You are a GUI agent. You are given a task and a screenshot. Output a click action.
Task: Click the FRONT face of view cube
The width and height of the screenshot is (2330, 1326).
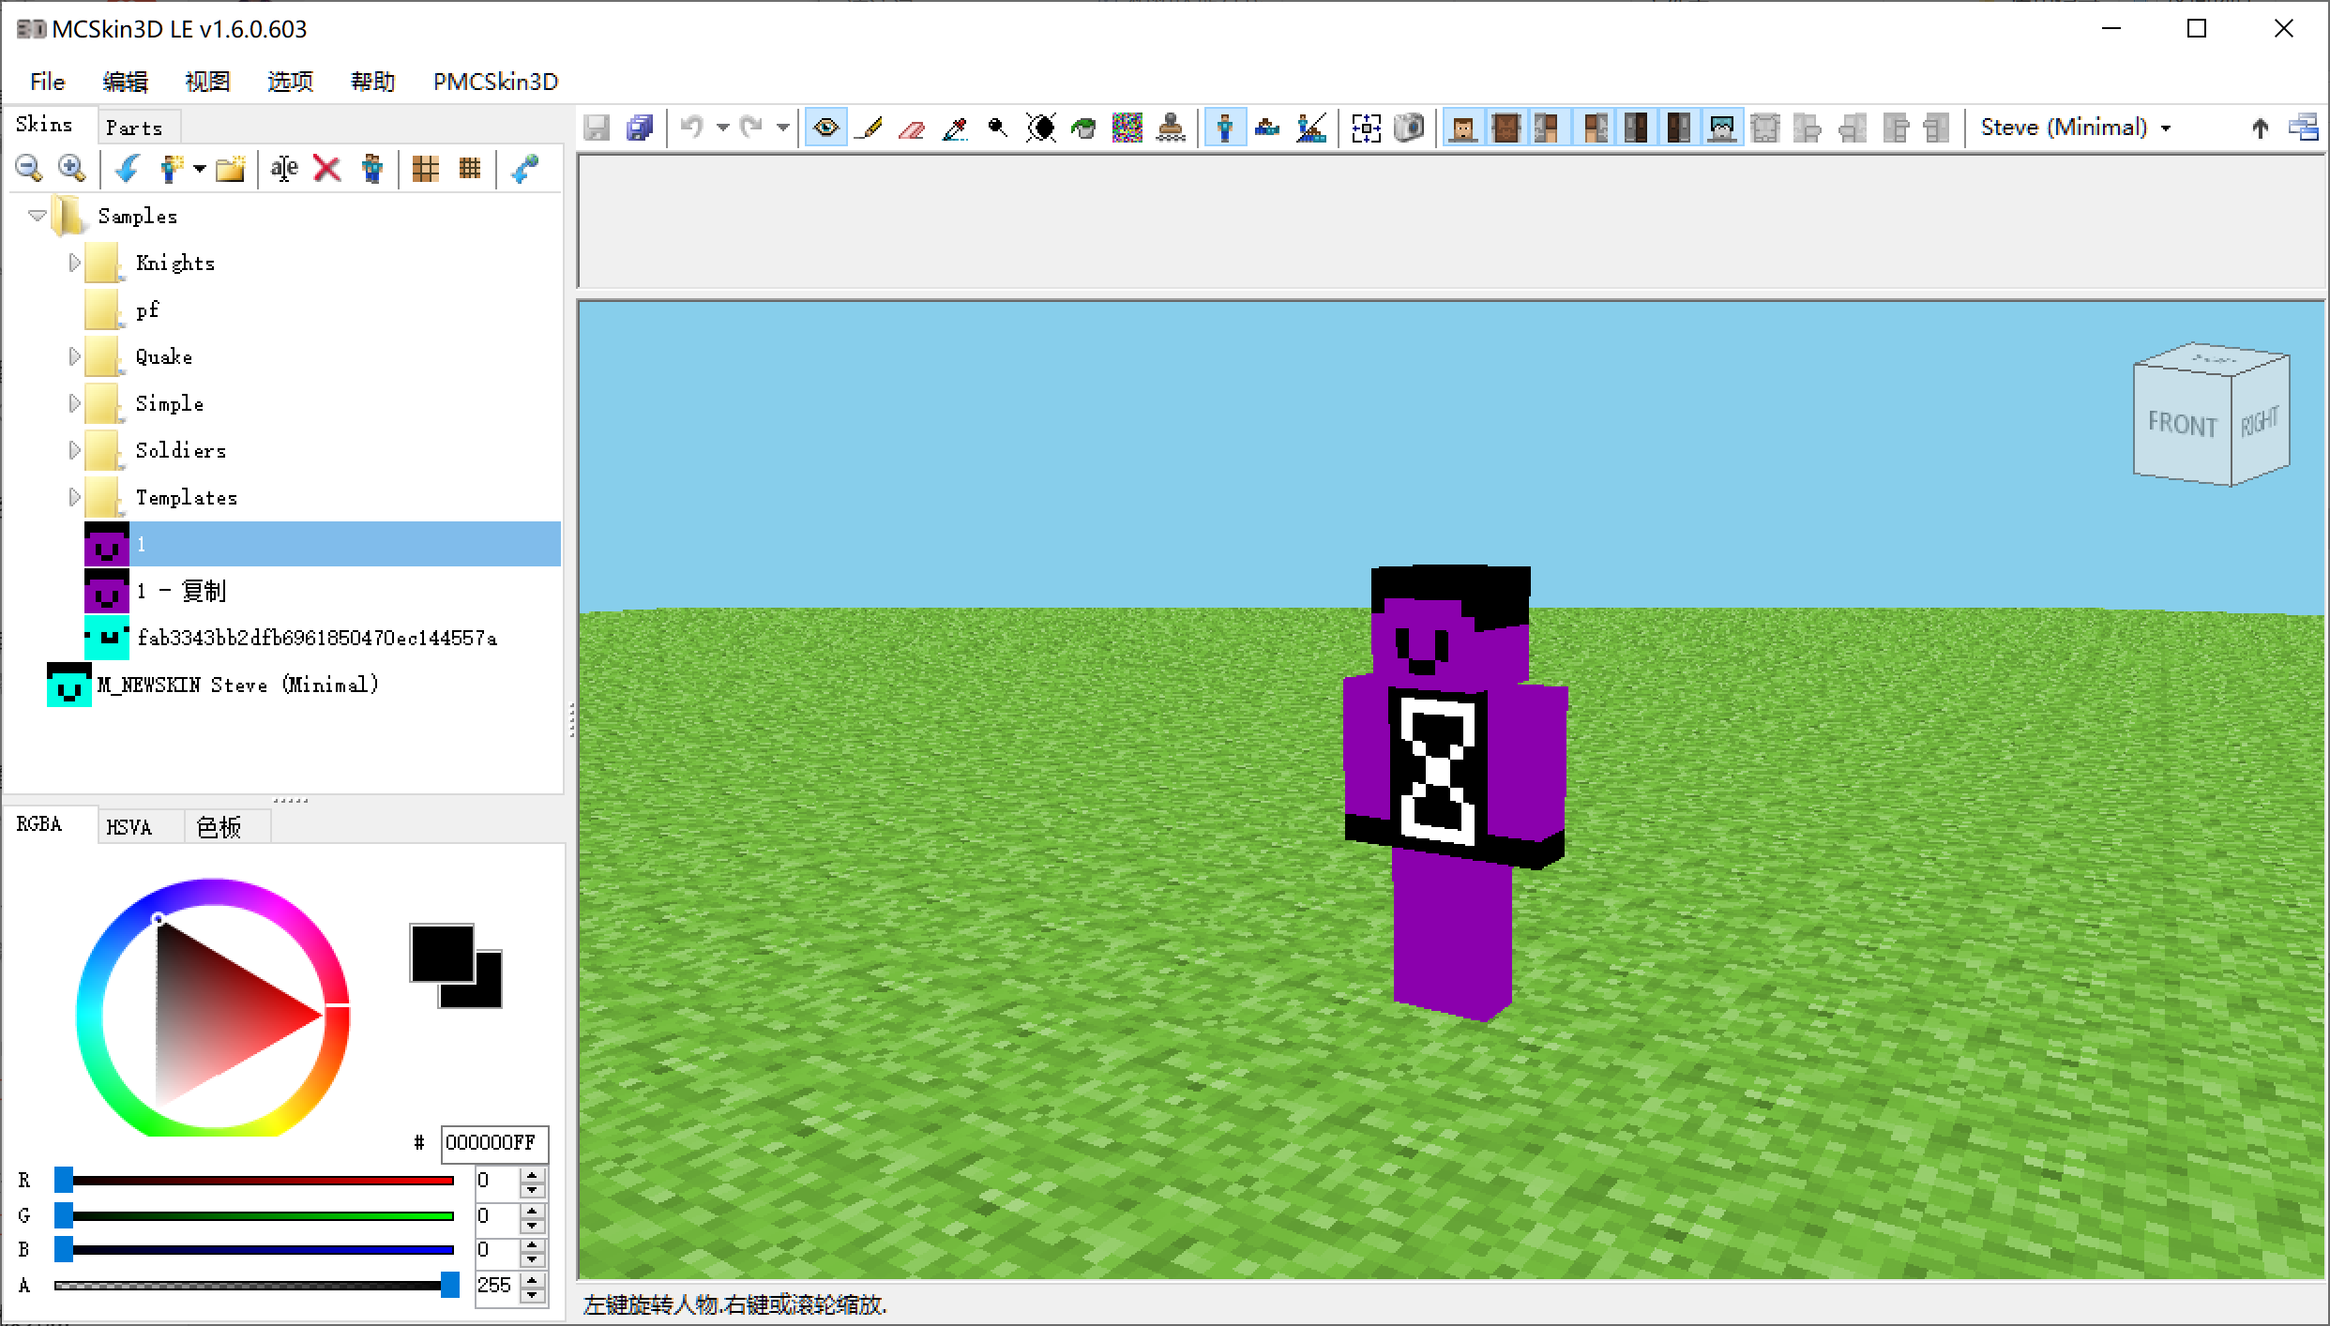pos(2182,424)
